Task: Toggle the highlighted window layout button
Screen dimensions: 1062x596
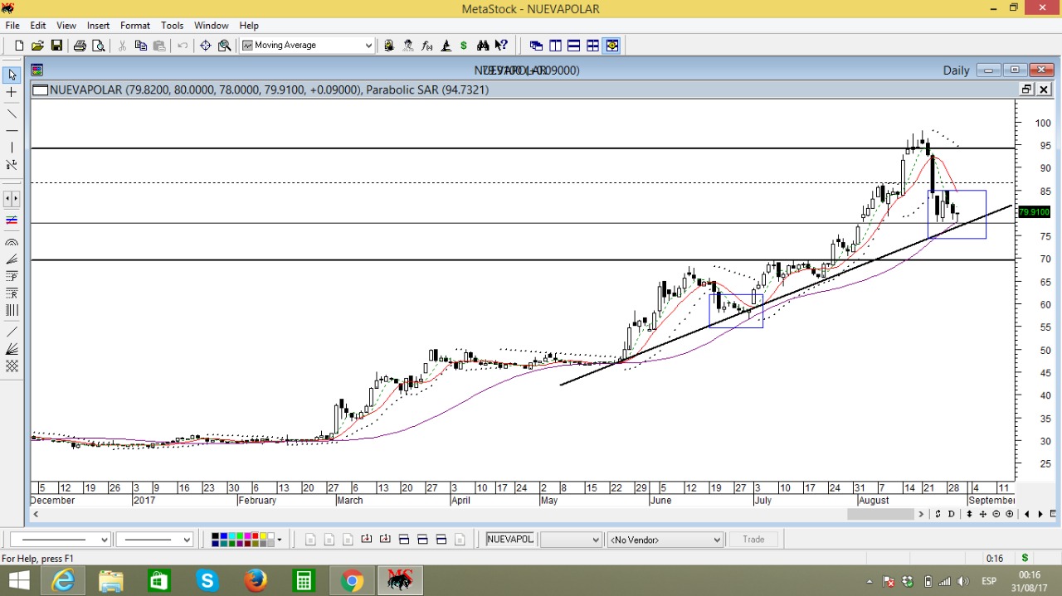Action: (611, 46)
